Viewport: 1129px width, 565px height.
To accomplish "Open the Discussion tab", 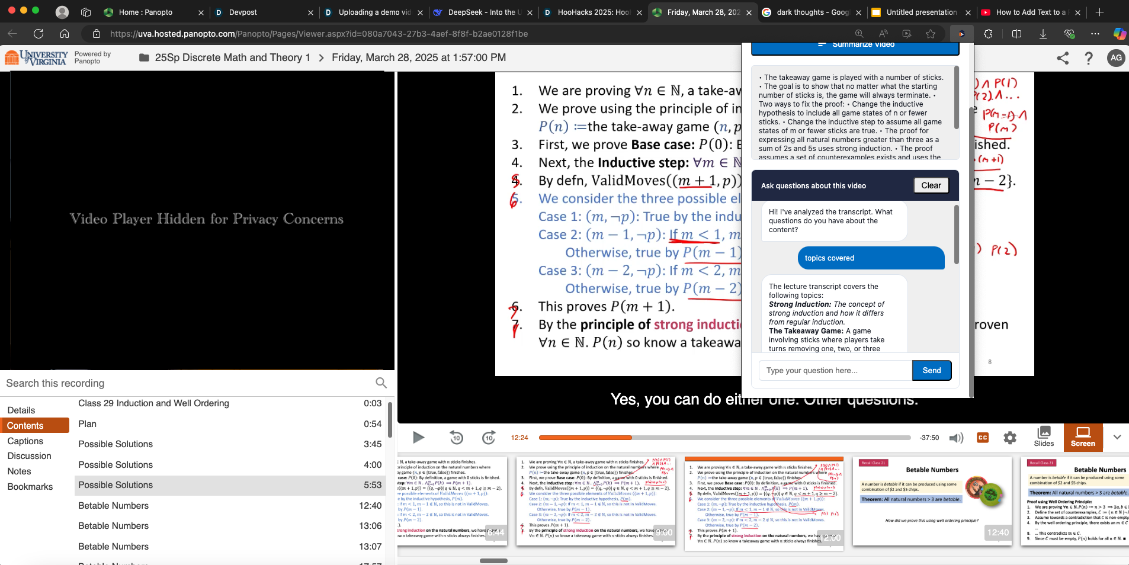I will point(30,456).
